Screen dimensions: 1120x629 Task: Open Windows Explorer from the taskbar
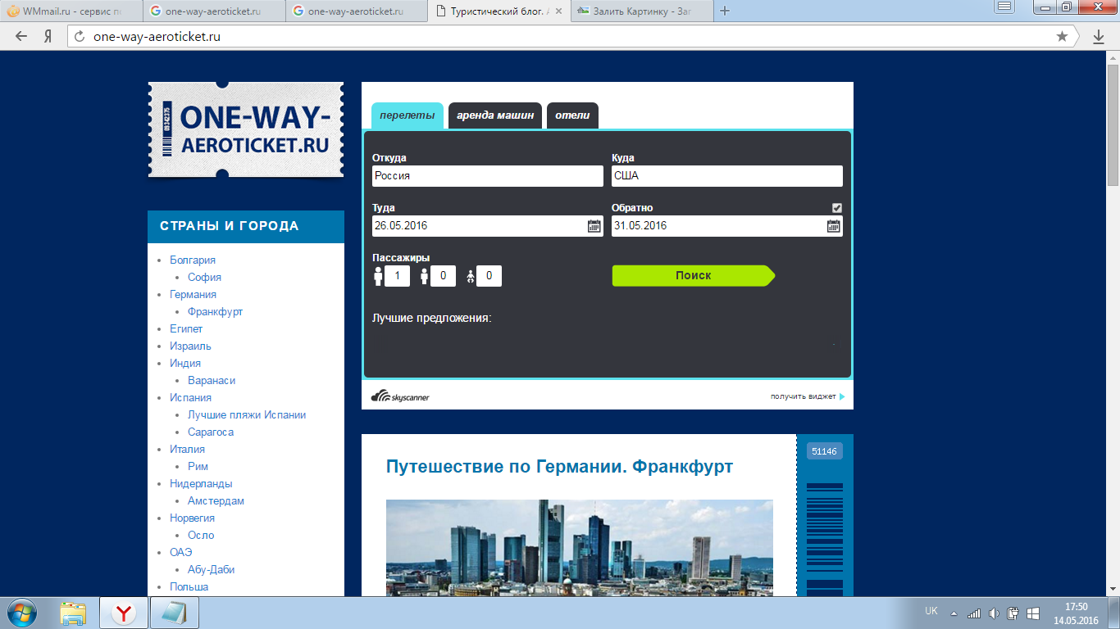(73, 613)
